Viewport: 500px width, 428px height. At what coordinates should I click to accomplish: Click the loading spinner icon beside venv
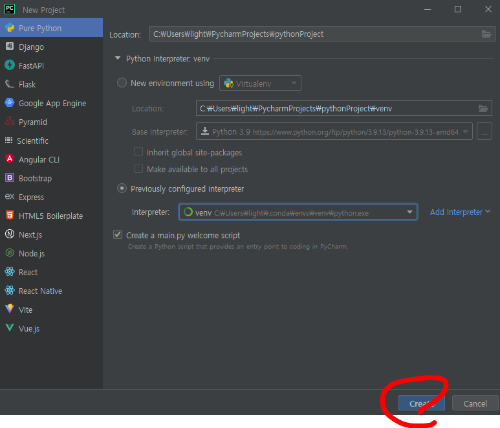point(188,212)
